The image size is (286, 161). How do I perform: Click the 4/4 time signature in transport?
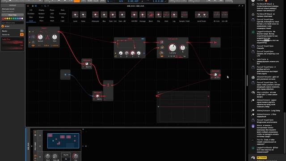(x=121, y=1)
